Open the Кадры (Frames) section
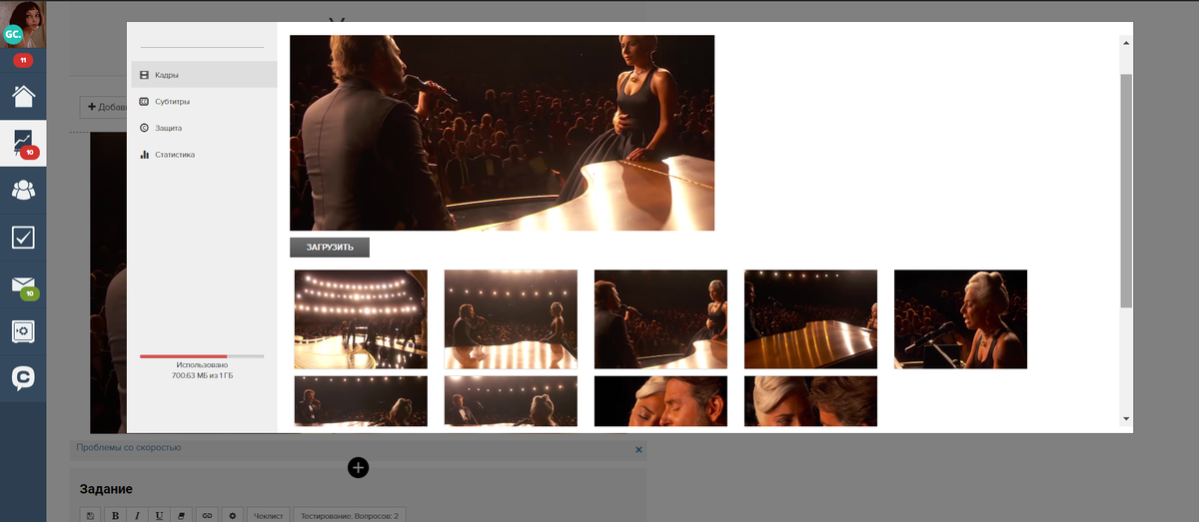The height and width of the screenshot is (522, 1199). tap(204, 75)
